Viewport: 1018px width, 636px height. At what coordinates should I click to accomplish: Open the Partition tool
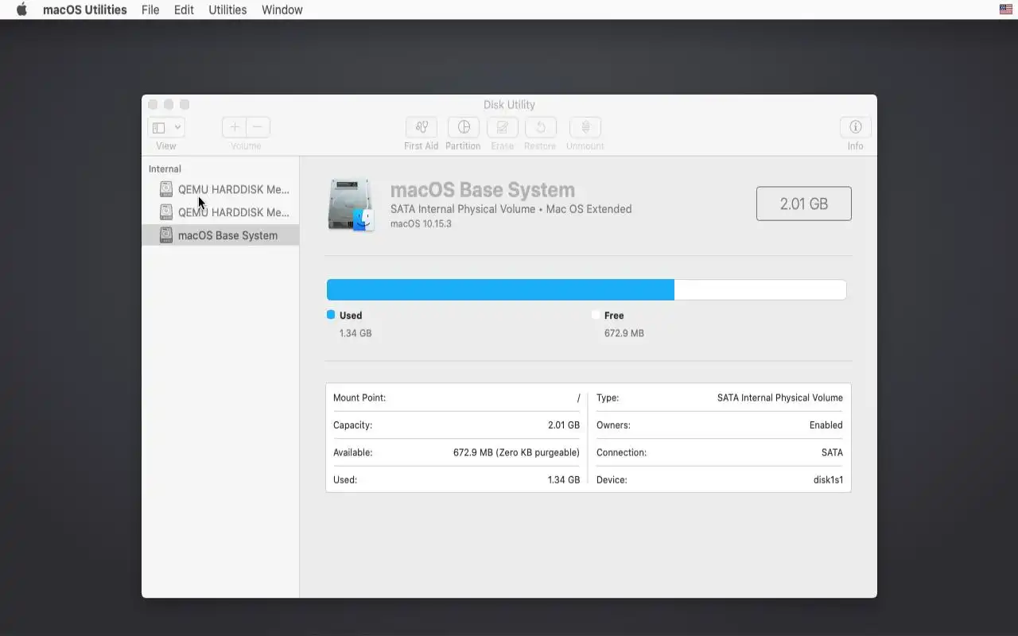463,127
